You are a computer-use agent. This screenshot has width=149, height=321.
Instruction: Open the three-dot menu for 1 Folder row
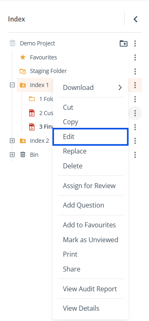135,99
